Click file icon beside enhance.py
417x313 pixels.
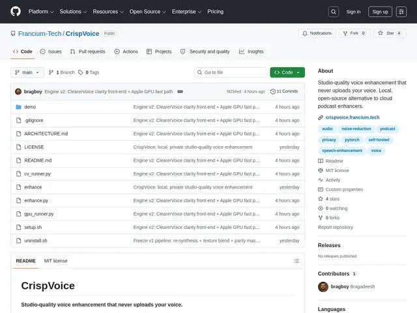click(x=18, y=200)
